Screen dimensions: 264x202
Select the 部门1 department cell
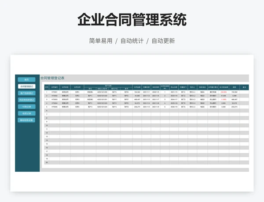(x=183, y=92)
